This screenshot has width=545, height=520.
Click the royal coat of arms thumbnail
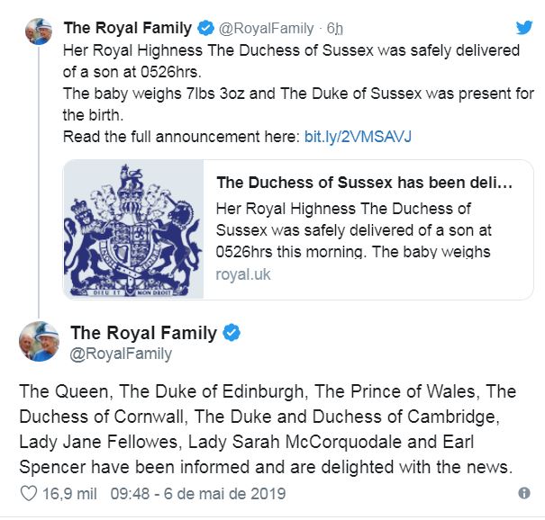click(133, 229)
